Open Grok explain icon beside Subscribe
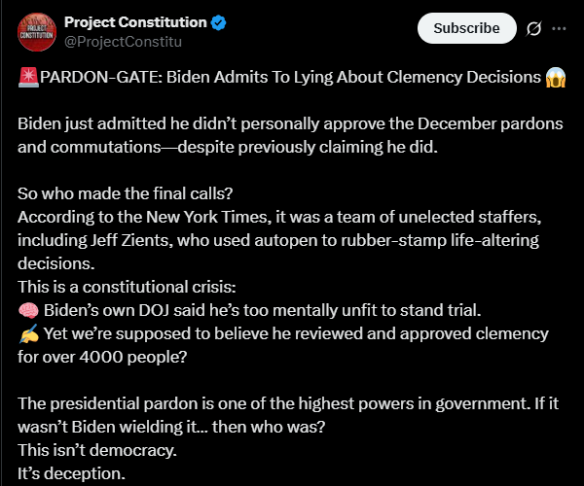The height and width of the screenshot is (486, 584). click(x=533, y=28)
